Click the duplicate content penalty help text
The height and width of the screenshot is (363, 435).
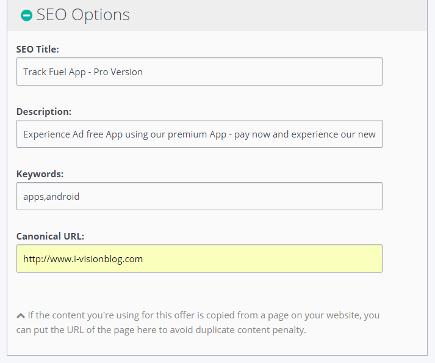pyautogui.click(x=198, y=323)
